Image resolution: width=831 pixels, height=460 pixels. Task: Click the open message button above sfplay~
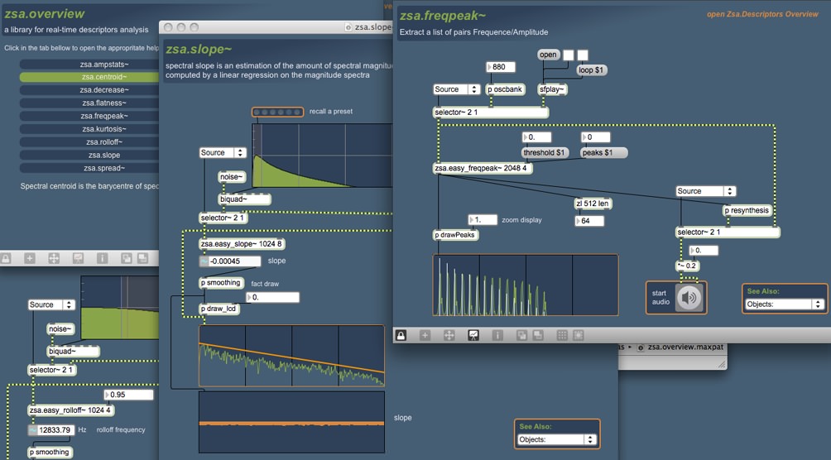(549, 55)
